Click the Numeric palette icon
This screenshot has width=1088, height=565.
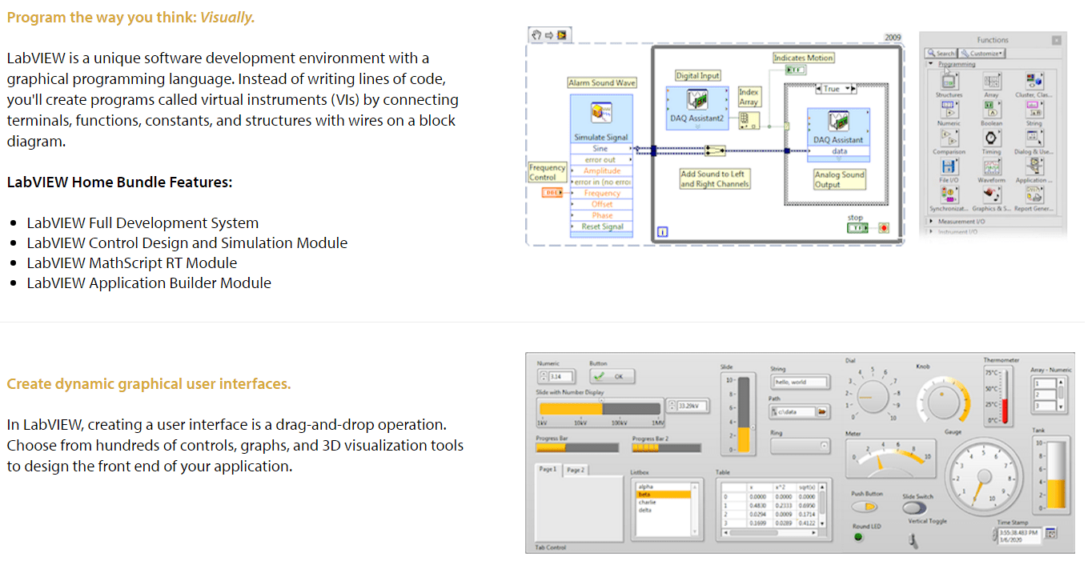click(x=949, y=109)
